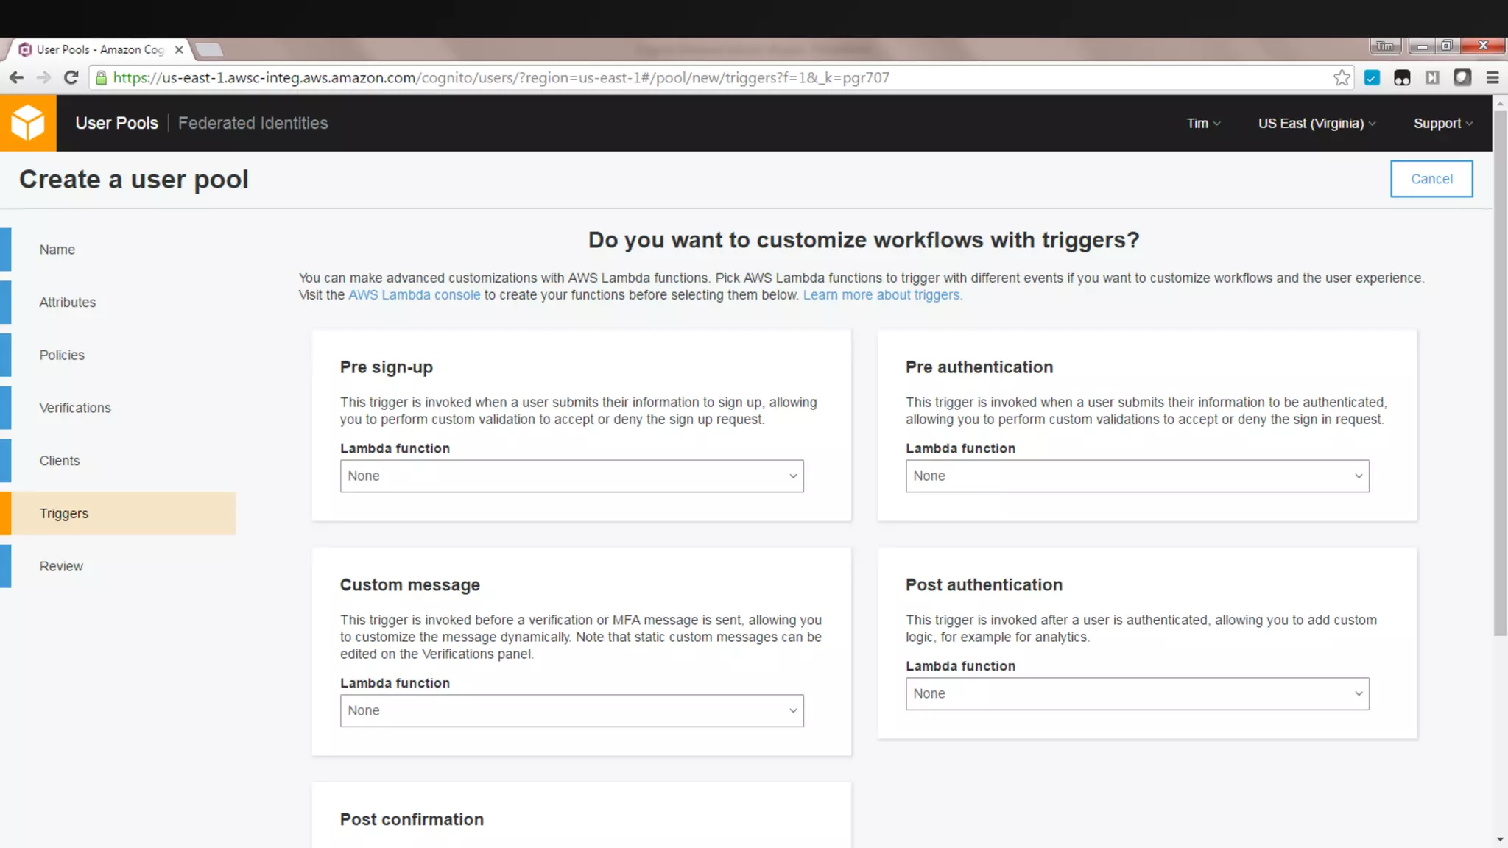This screenshot has height=848, width=1508.
Task: Click the orange Cognito cube logo
Action: click(x=28, y=123)
